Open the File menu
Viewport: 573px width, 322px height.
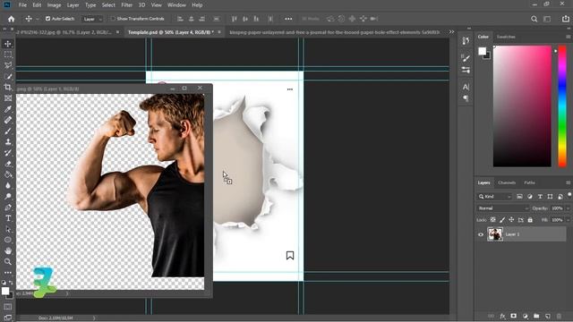tap(22, 5)
